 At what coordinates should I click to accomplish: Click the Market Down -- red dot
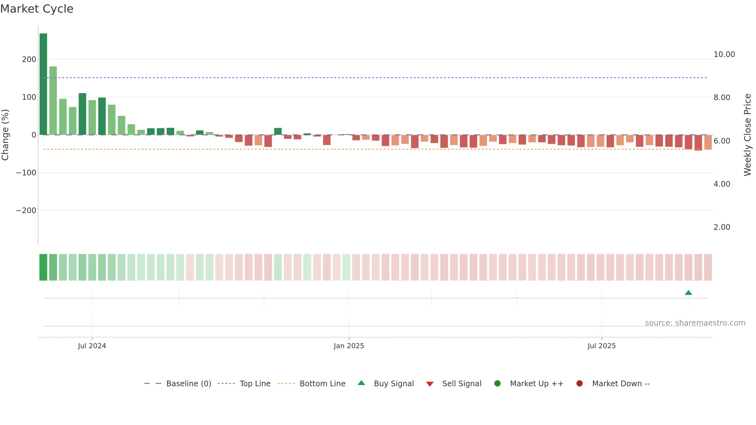click(579, 383)
